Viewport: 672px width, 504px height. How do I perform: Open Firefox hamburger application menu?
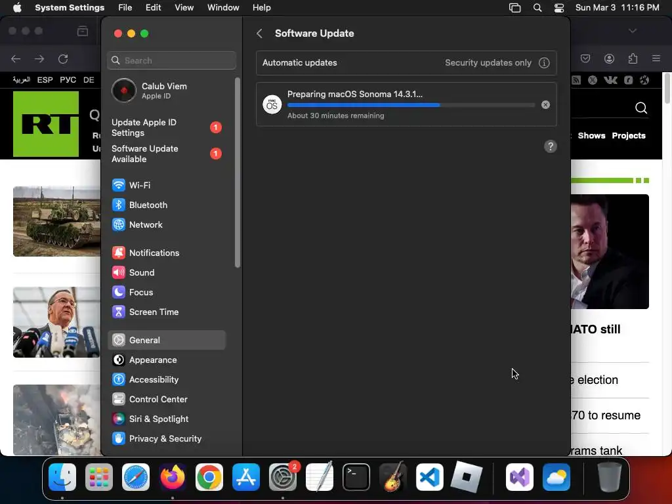point(656,58)
